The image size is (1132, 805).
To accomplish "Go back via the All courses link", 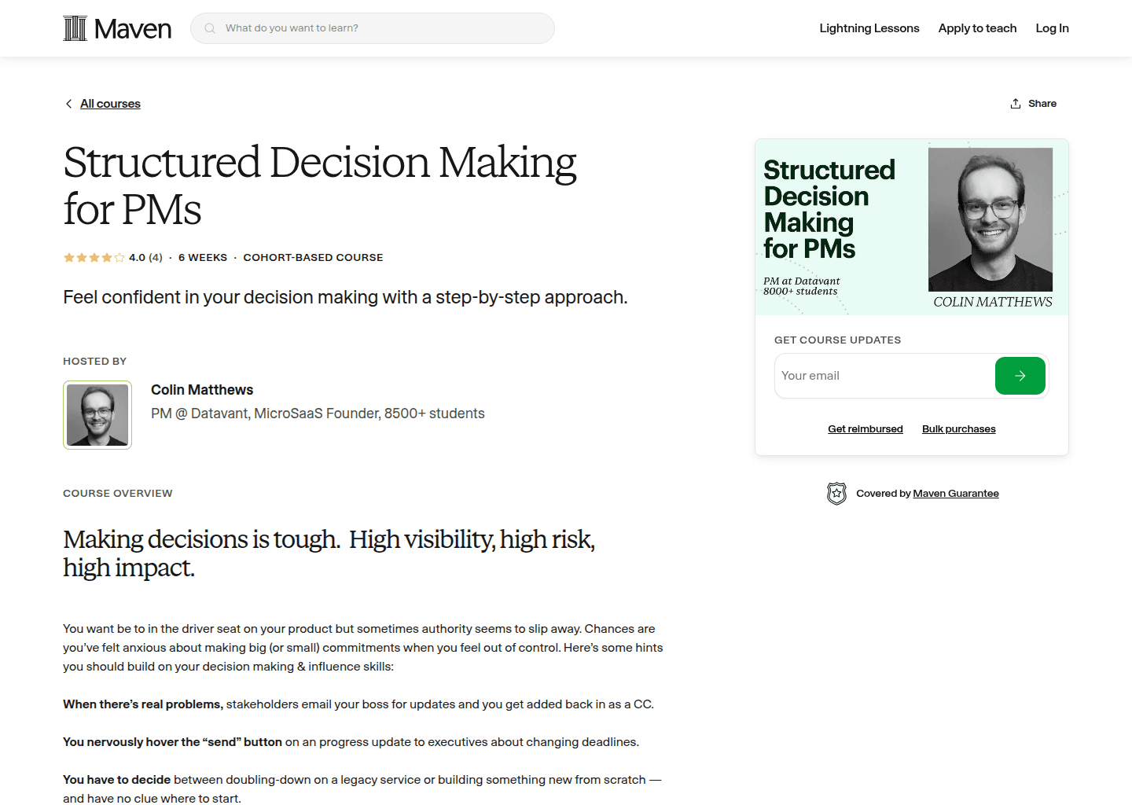I will point(110,103).
